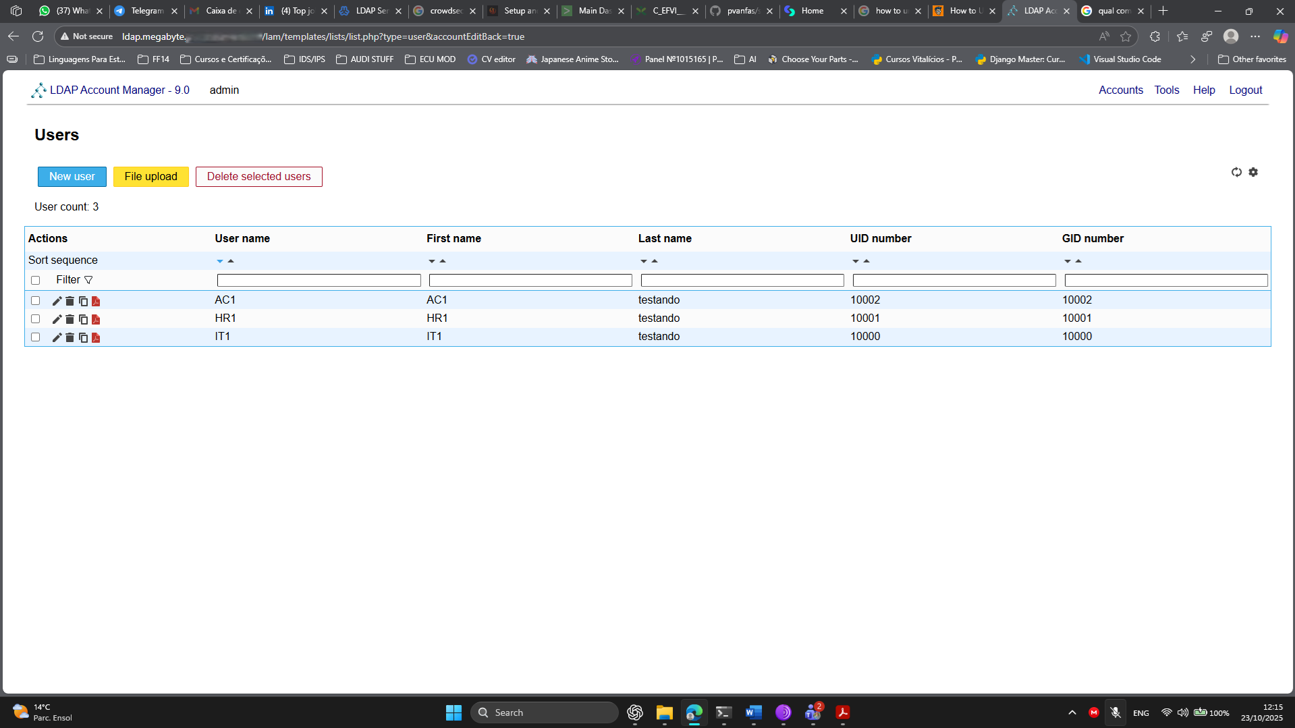Tick the HR1 row checkbox
Viewport: 1295px width, 728px height.
[x=36, y=319]
